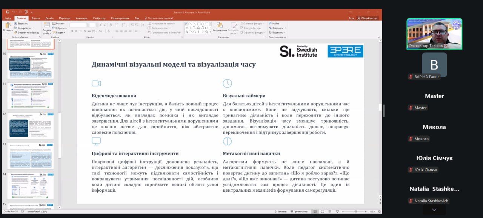Screen dimensions: 483x218
Task: Open Выровнять текст align text menu
Action: [x=160, y=28]
